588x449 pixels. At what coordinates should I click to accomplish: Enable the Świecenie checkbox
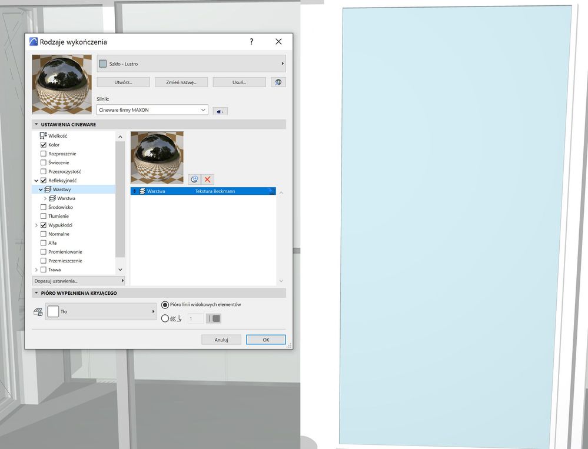[44, 162]
